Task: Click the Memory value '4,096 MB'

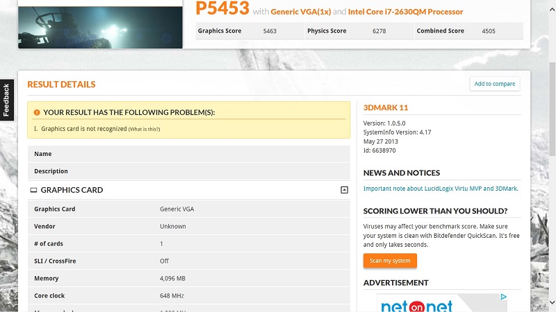Action: [172, 279]
